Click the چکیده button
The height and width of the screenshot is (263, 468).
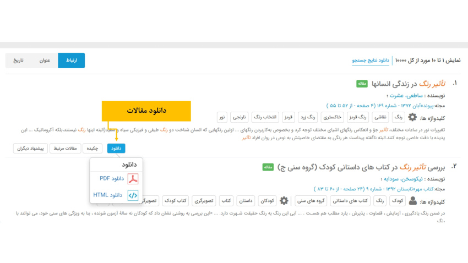pos(92,148)
